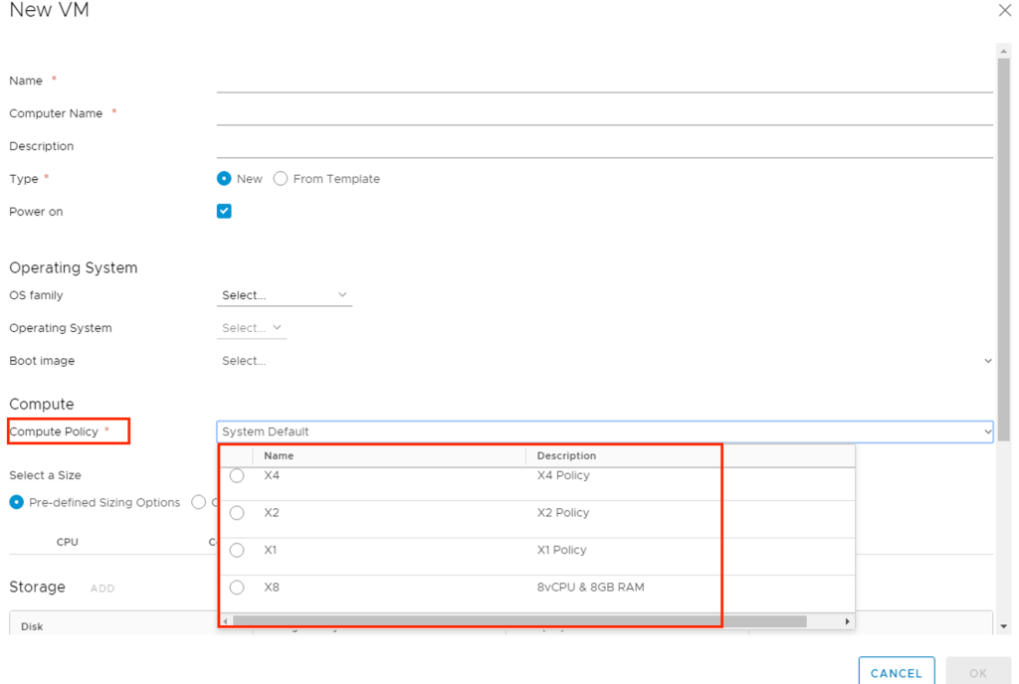Uncheck the Power on checkbox
1019x684 pixels.
[224, 211]
